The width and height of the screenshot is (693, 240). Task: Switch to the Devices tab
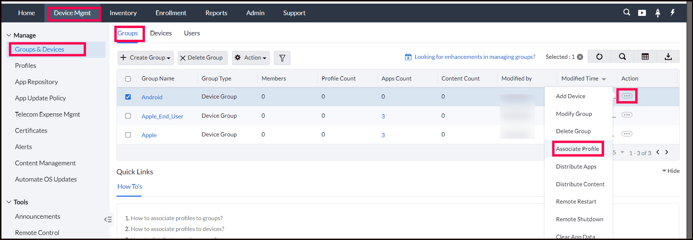pyautogui.click(x=161, y=33)
